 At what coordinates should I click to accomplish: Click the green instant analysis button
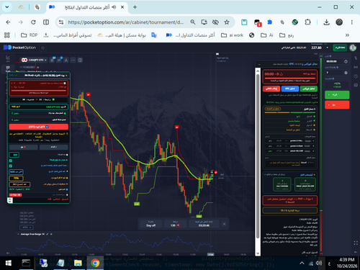tap(309, 89)
